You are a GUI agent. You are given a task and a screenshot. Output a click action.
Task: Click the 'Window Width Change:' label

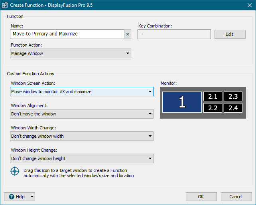(33, 128)
